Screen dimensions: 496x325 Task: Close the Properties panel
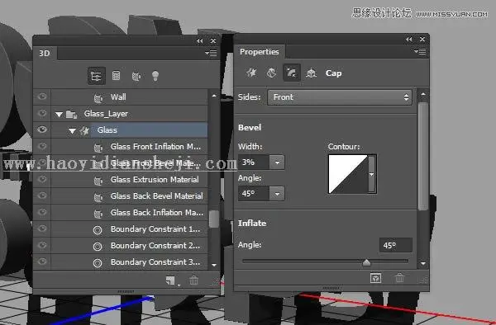422,39
